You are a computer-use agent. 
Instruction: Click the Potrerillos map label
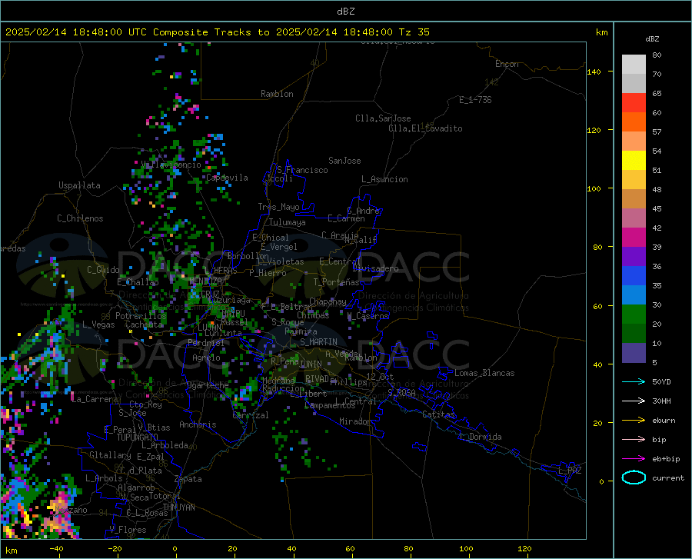pyautogui.click(x=141, y=316)
